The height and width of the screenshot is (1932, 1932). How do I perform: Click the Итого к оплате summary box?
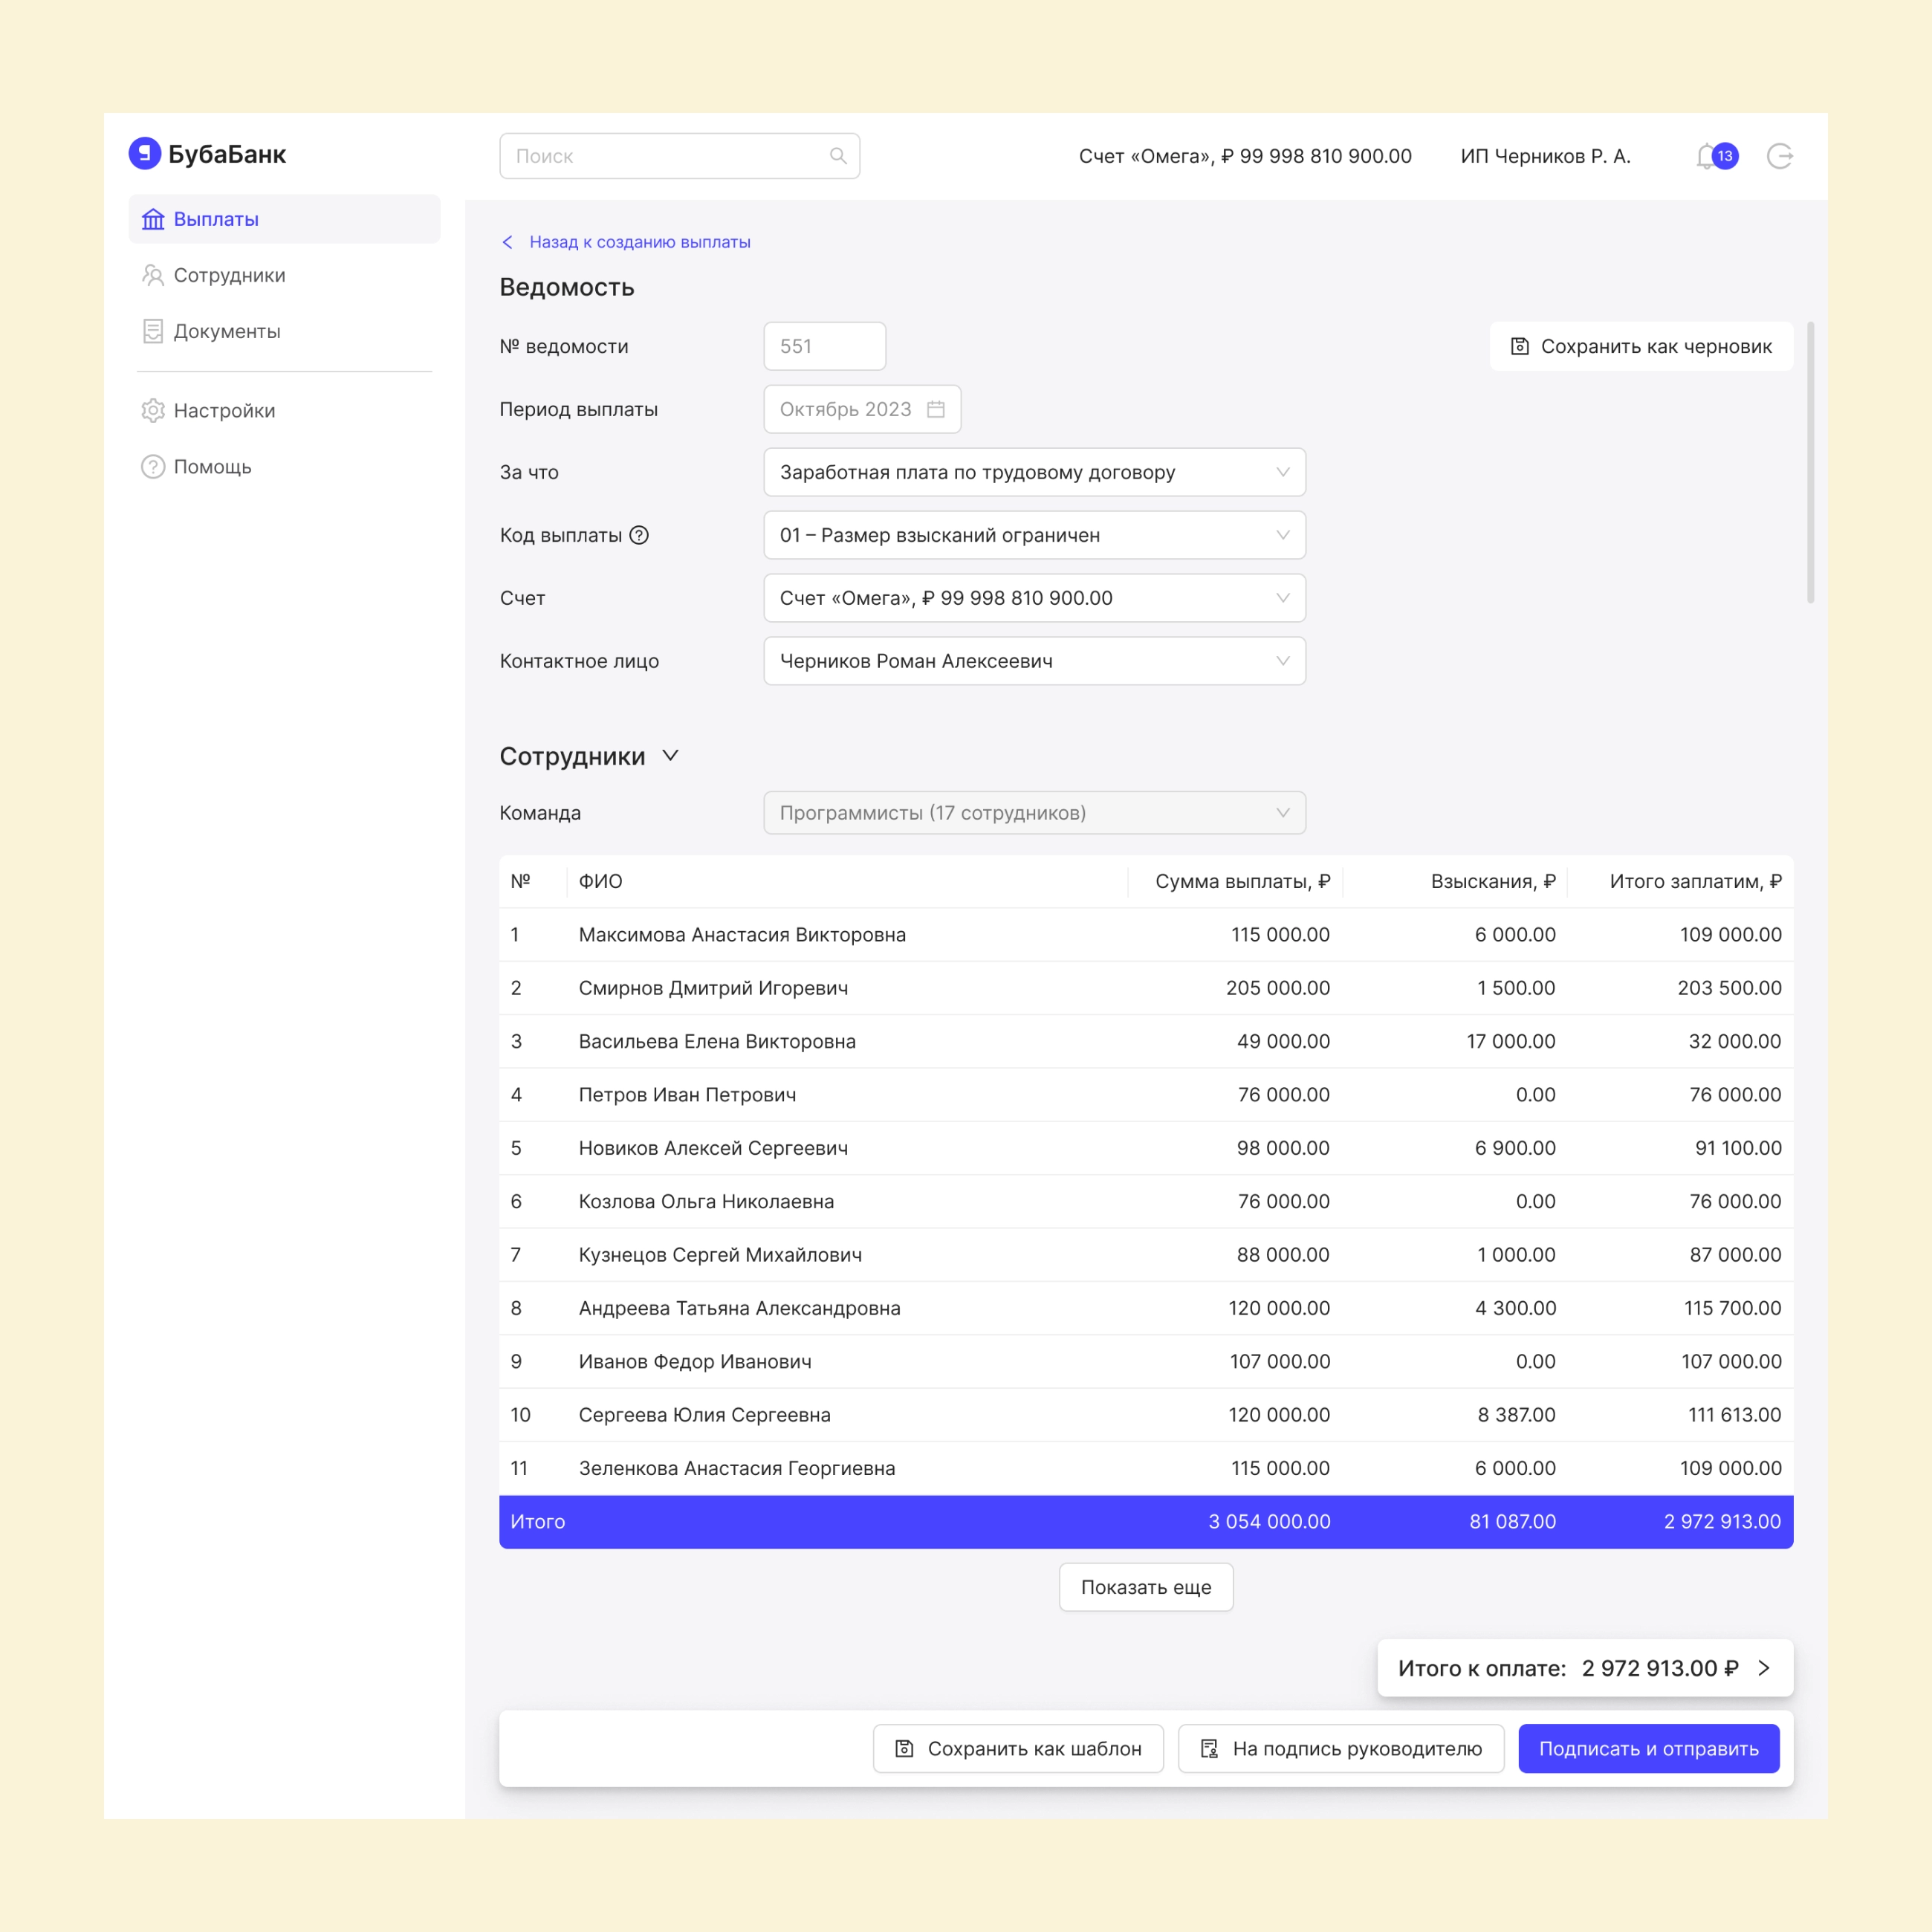click(x=1585, y=1668)
